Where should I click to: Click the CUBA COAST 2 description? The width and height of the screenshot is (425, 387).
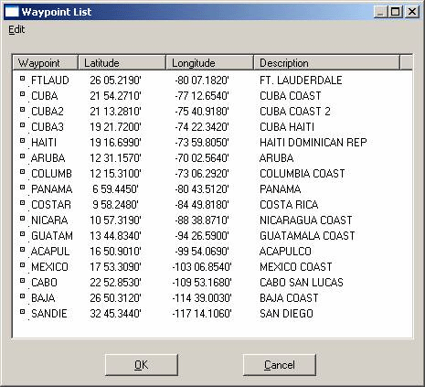point(295,112)
